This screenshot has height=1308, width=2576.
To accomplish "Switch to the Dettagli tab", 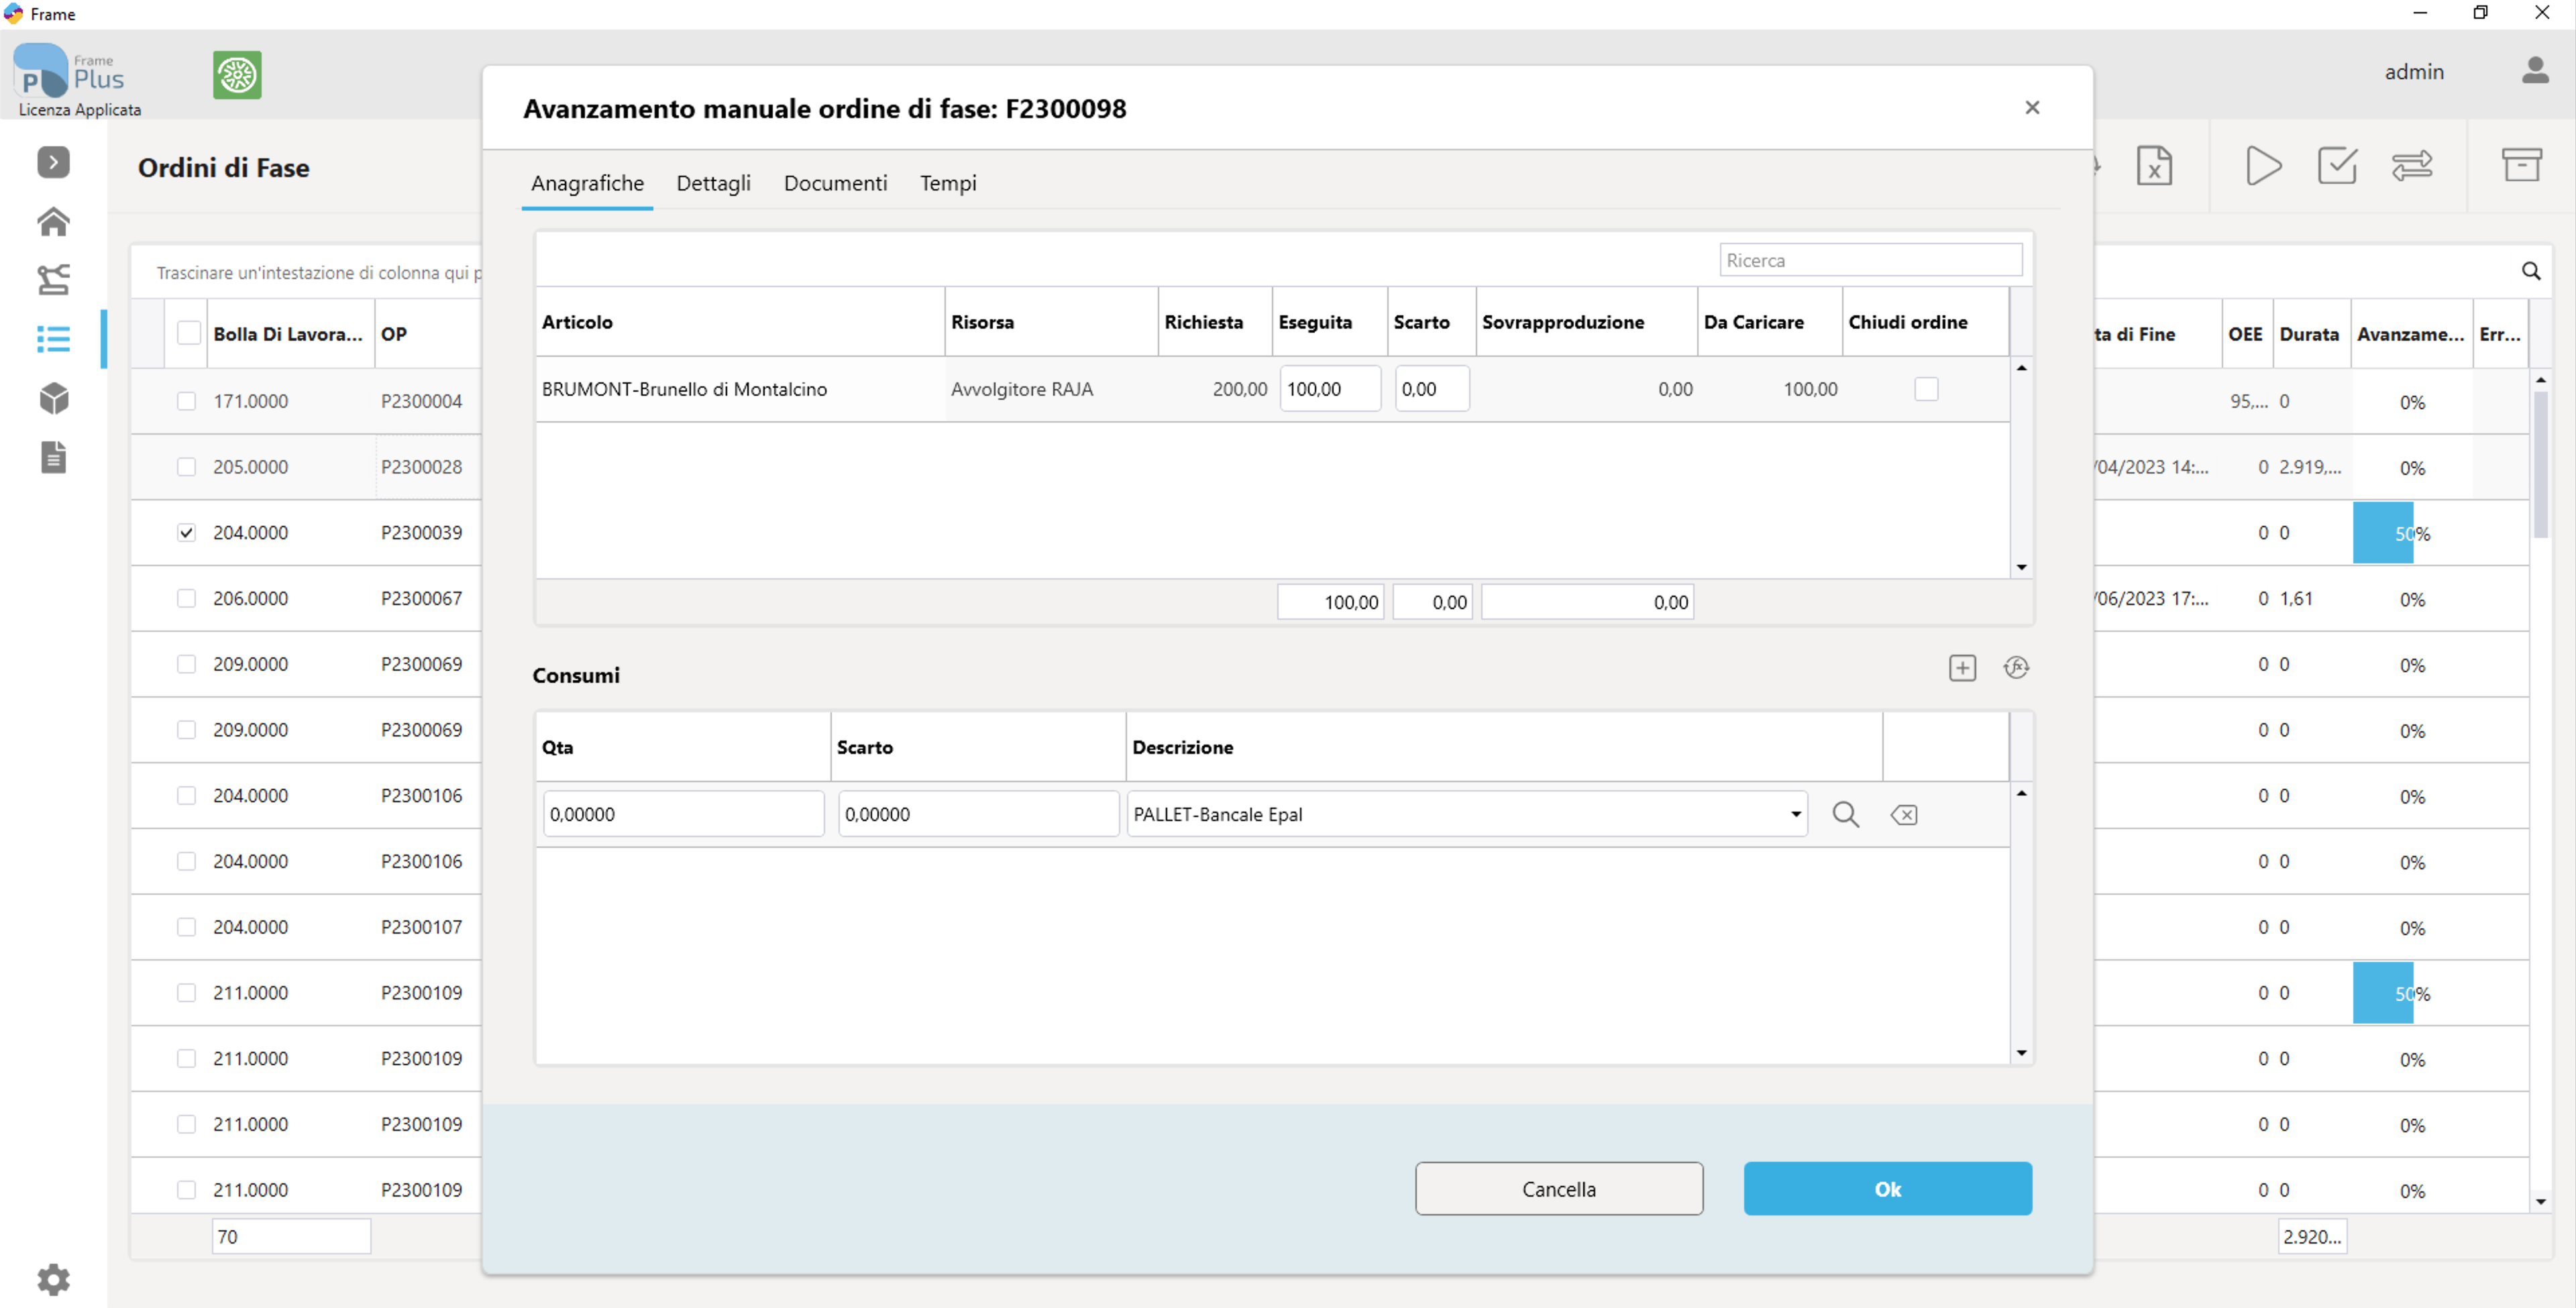I will [x=713, y=183].
